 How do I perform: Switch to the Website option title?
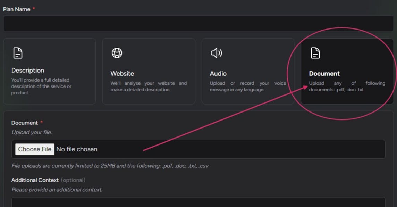[x=122, y=74]
